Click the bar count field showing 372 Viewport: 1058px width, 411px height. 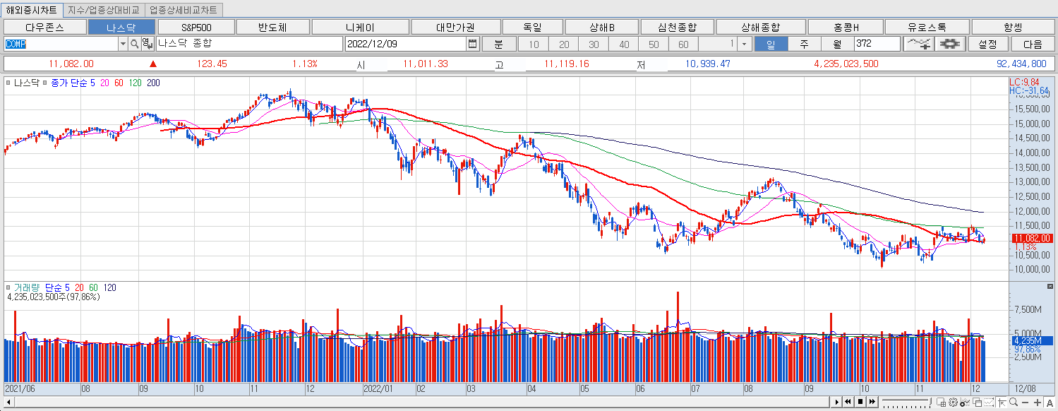(877, 44)
